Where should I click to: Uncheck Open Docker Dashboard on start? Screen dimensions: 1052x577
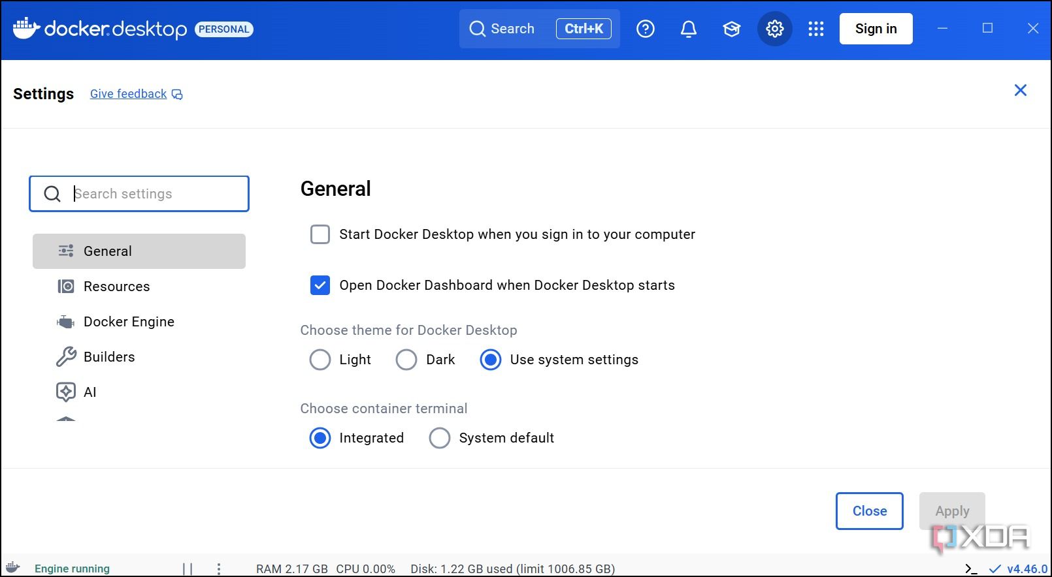pos(320,285)
